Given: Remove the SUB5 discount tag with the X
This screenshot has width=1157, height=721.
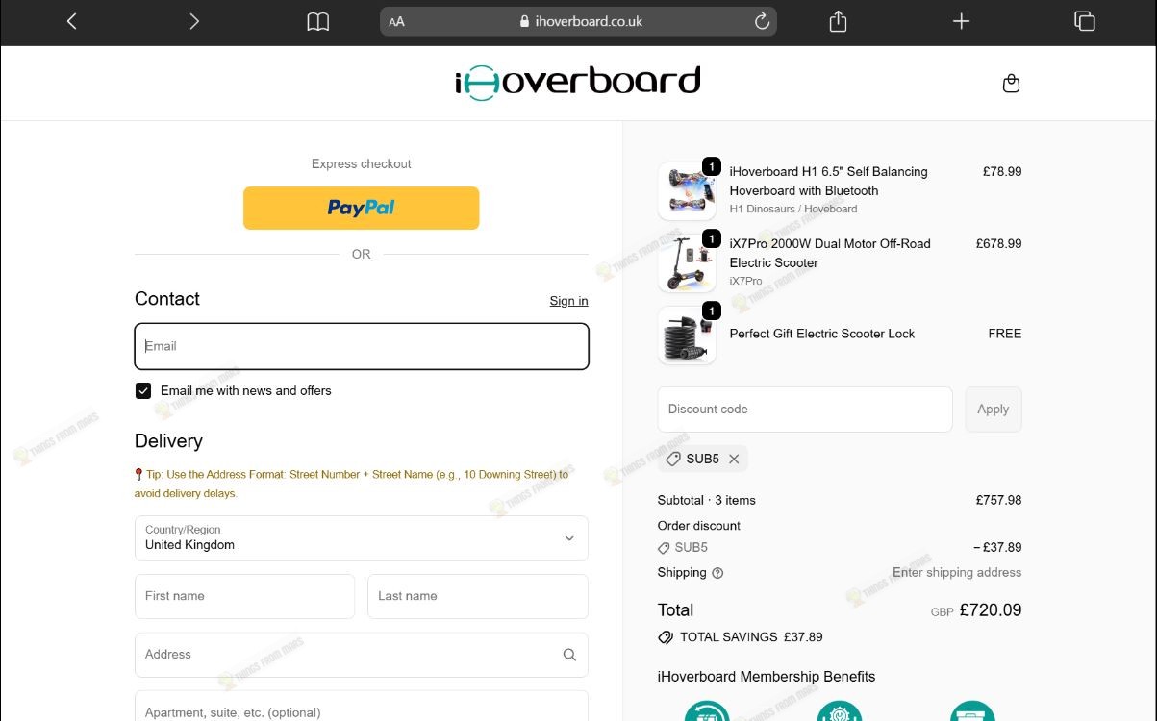Looking at the screenshot, I should point(734,460).
